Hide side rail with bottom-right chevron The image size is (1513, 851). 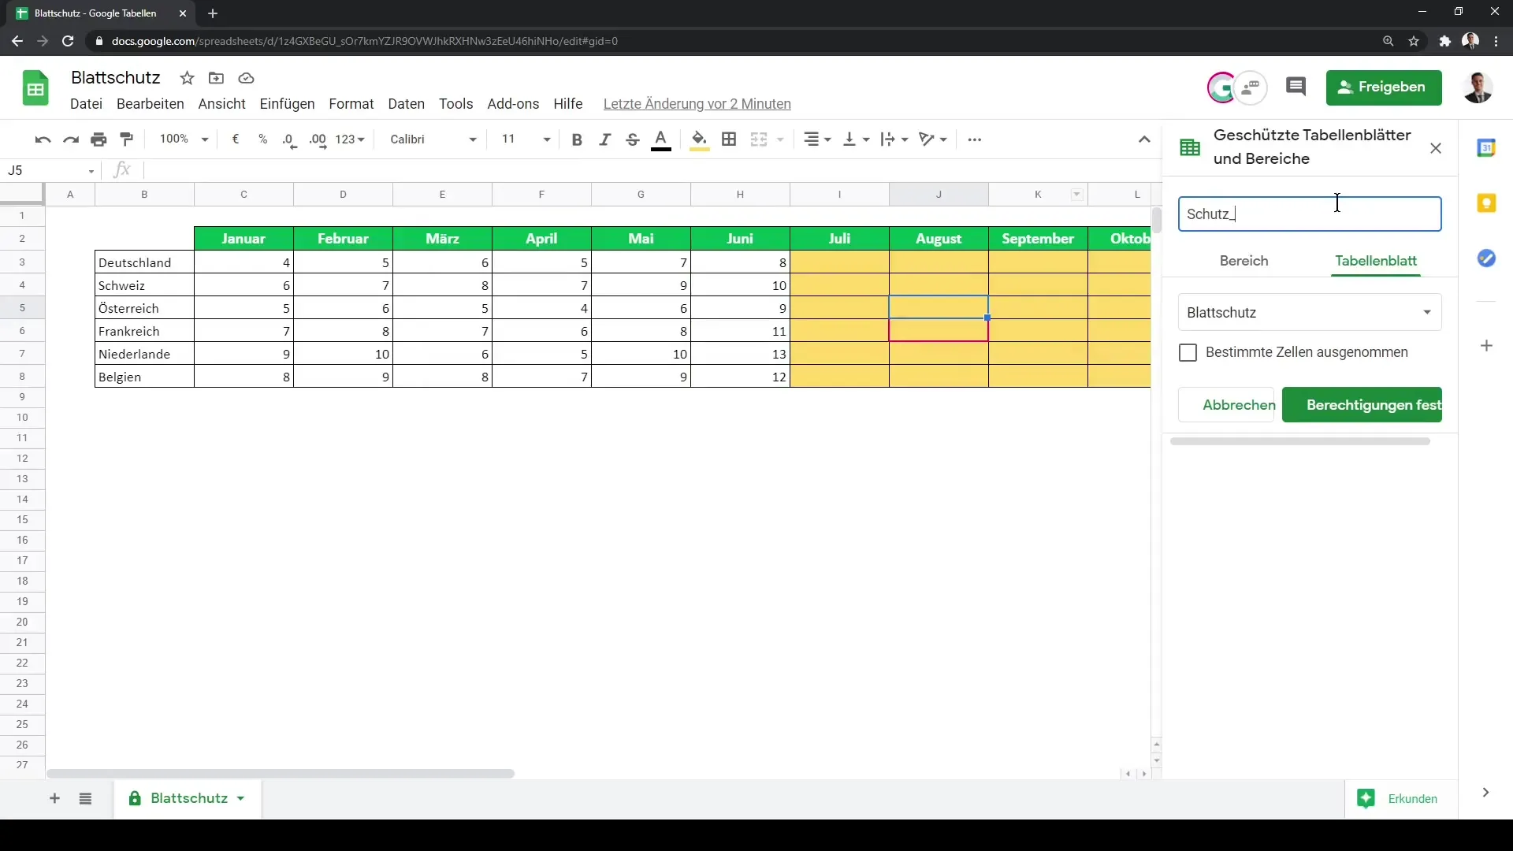1485,793
